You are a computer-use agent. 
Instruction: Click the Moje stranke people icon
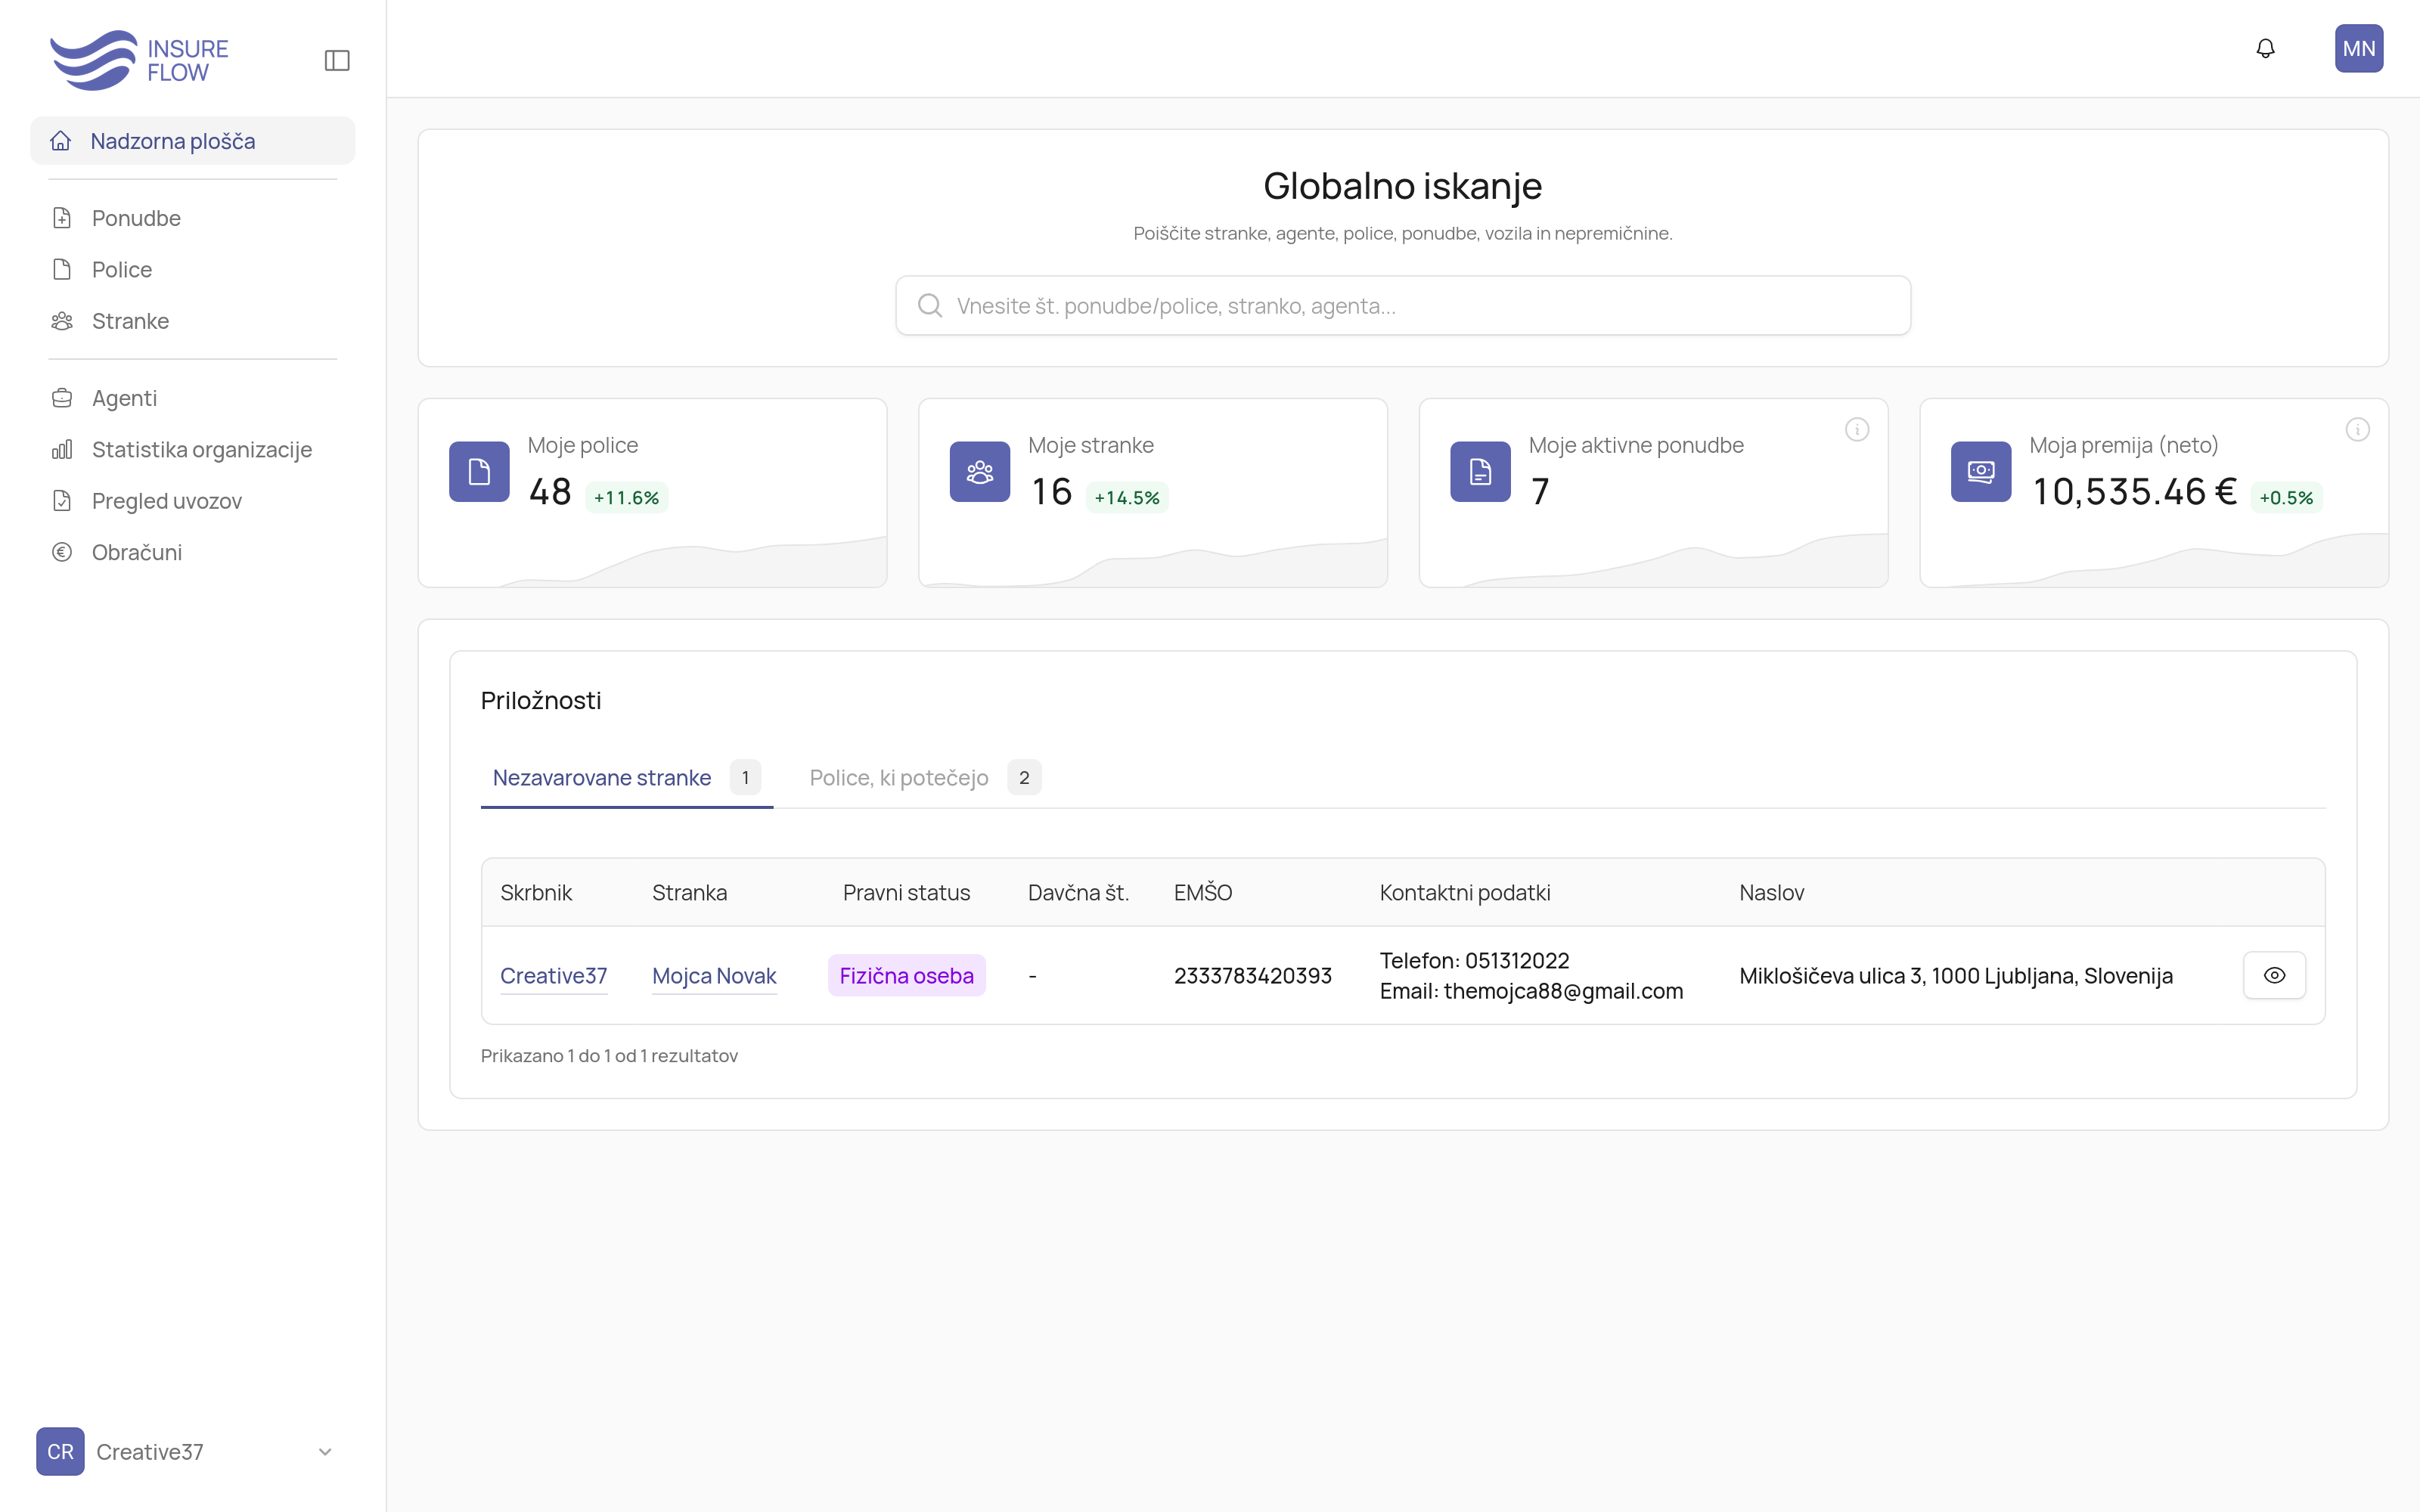coord(979,472)
